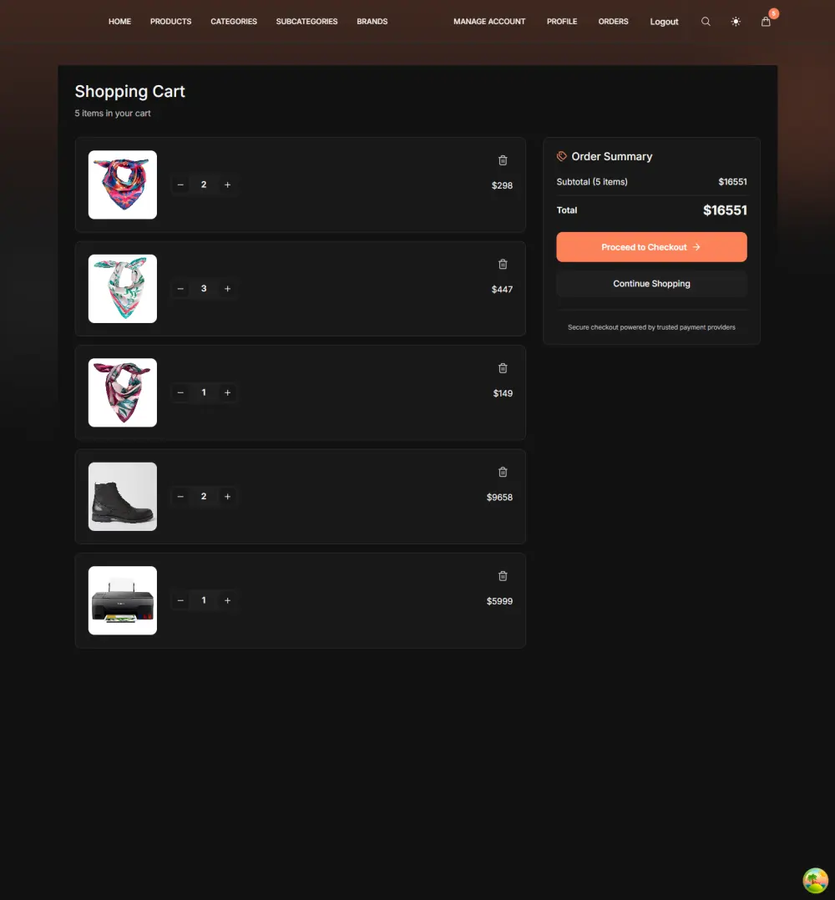Click Proceed to Checkout button

[651, 247]
